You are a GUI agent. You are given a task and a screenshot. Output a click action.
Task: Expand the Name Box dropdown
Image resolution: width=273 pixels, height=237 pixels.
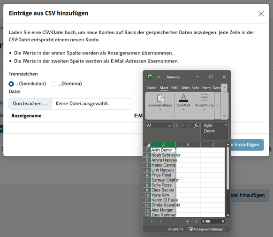click(x=170, y=126)
